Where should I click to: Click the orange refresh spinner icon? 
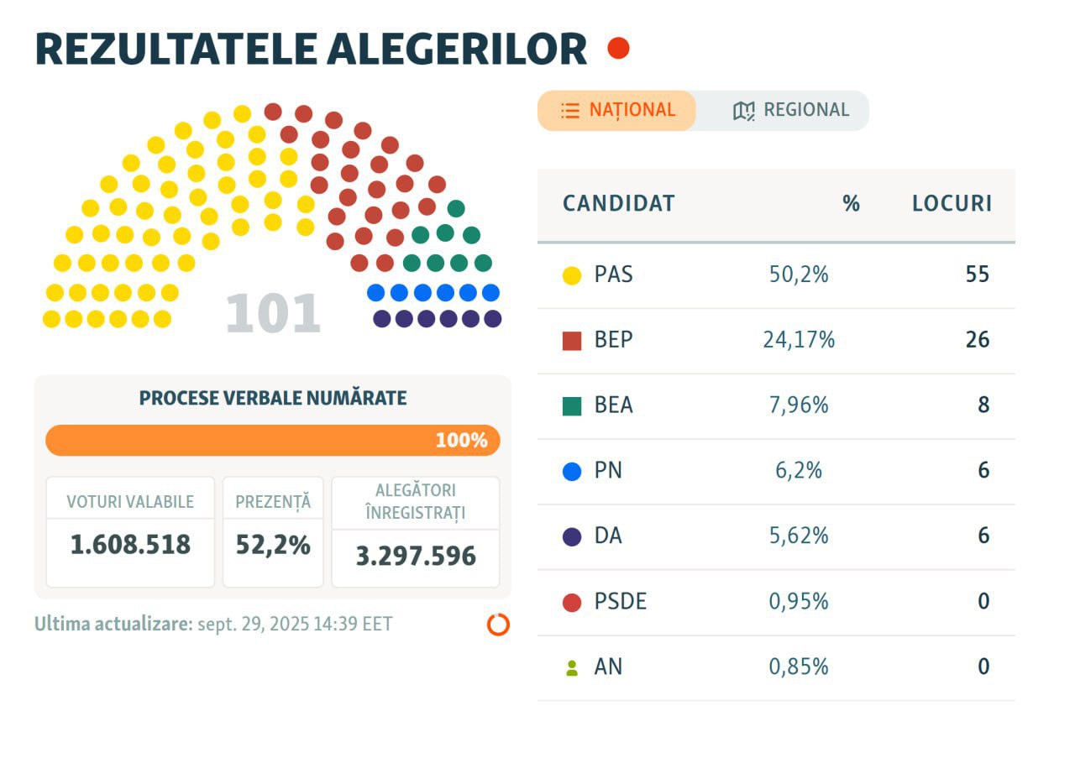498,625
